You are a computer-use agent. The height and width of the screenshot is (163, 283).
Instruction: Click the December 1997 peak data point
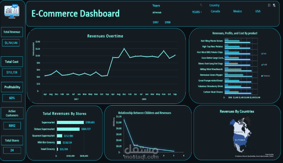56,71
